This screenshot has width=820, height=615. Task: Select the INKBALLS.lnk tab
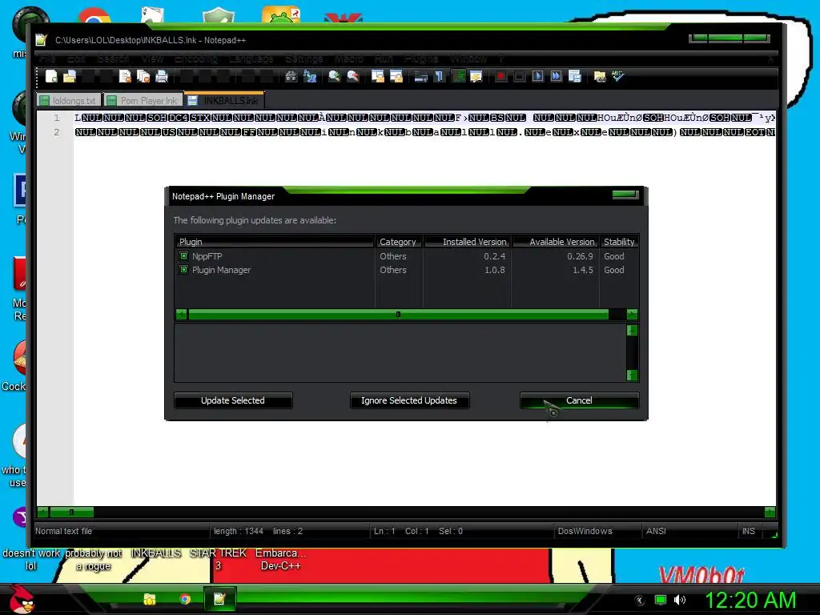[224, 100]
